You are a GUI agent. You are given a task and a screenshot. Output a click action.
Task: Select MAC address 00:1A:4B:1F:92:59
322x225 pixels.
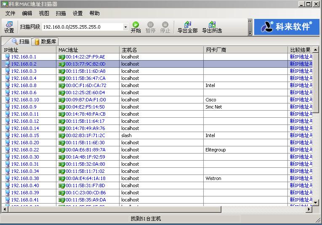[85, 157]
